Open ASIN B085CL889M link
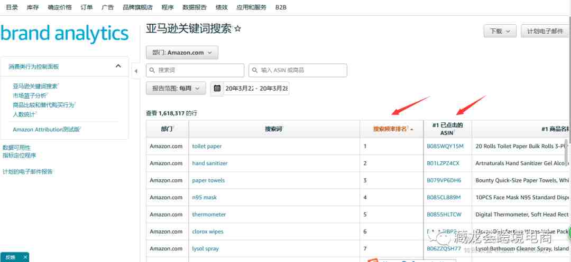This screenshot has height=262, width=571. click(x=444, y=197)
